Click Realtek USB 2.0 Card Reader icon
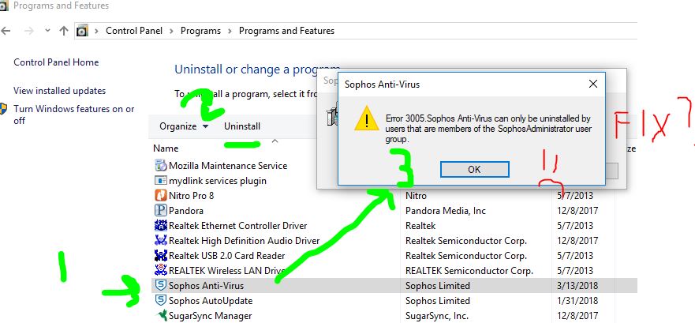The width and height of the screenshot is (695, 323). click(160, 256)
